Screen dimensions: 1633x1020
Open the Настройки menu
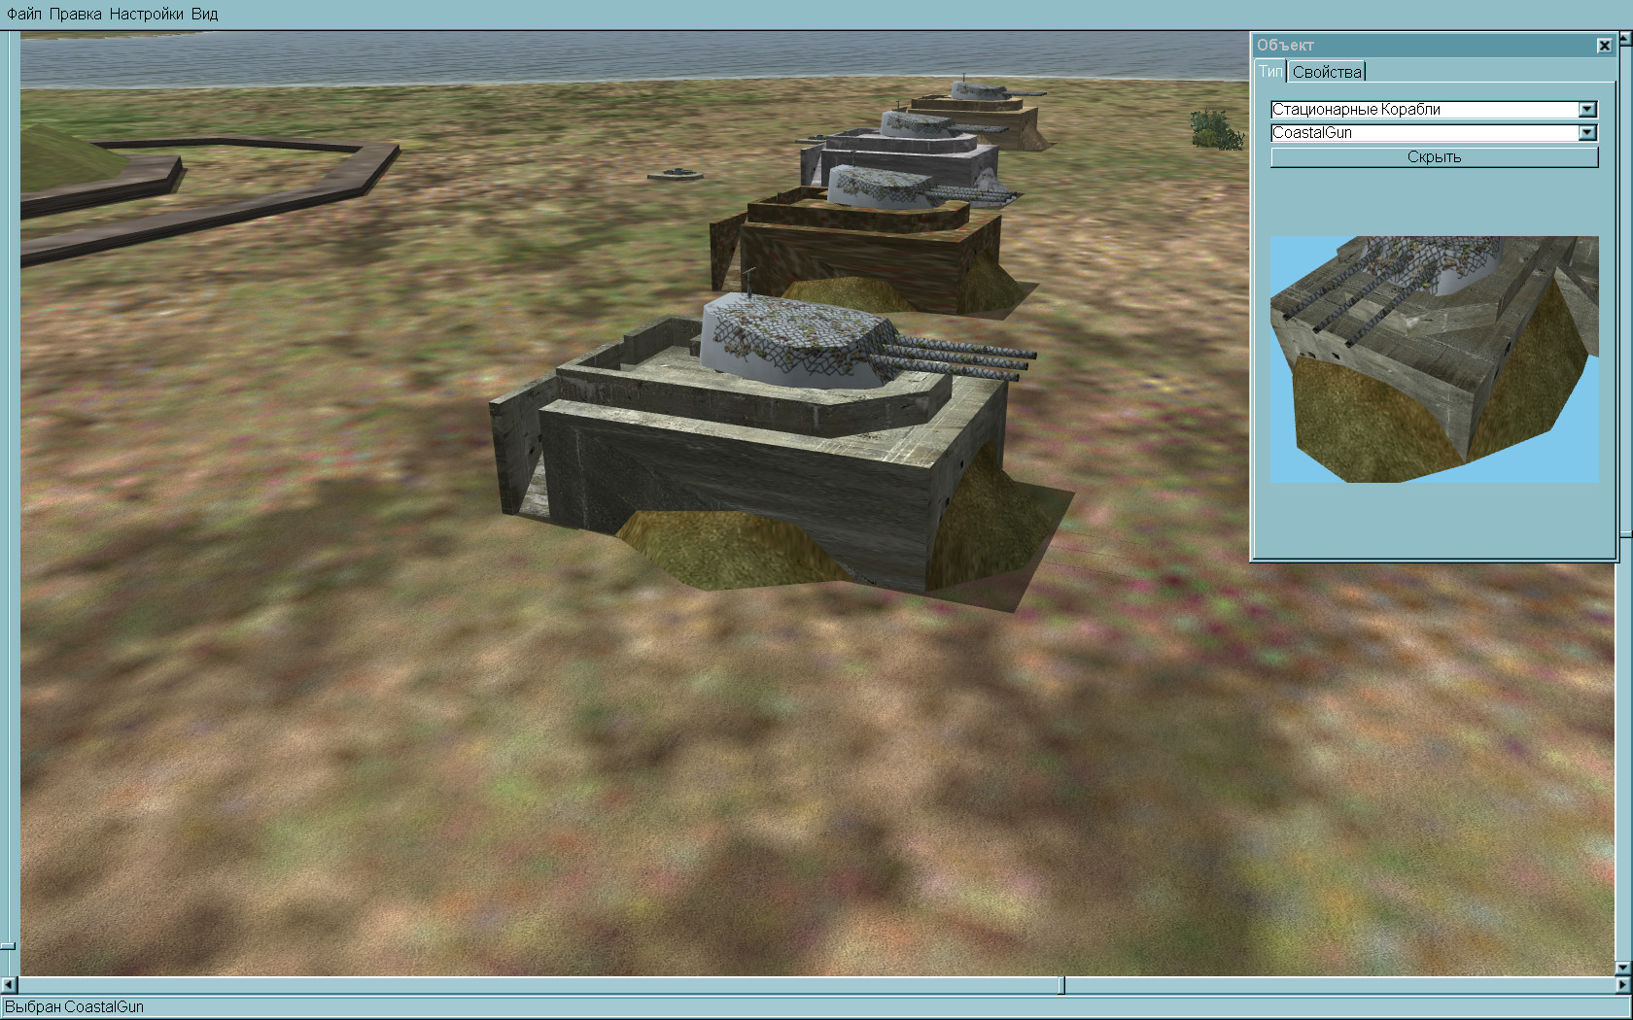point(146,15)
